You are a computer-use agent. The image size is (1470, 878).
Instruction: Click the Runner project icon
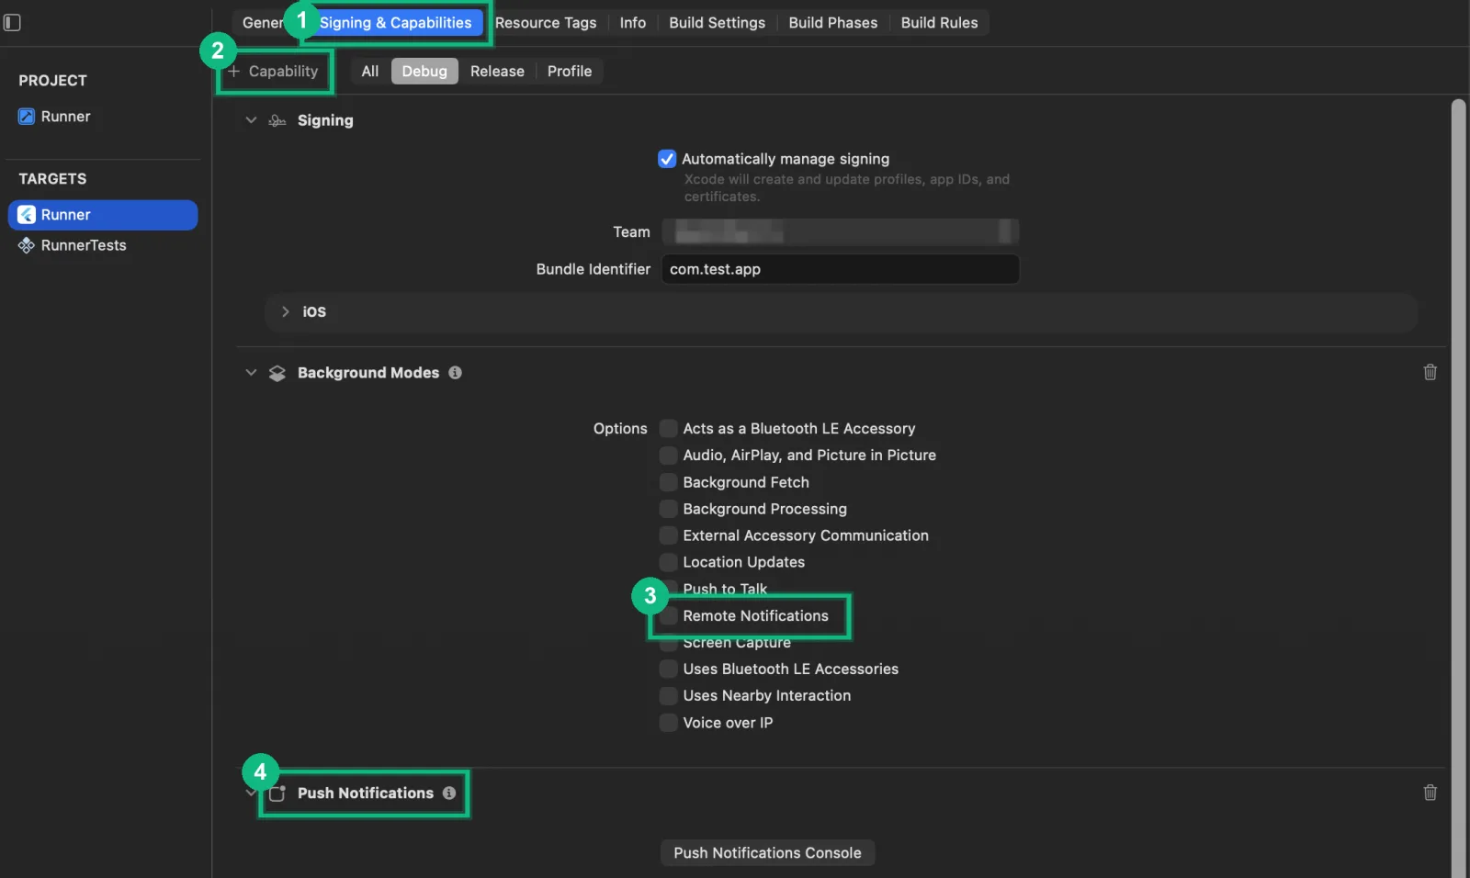(x=27, y=117)
